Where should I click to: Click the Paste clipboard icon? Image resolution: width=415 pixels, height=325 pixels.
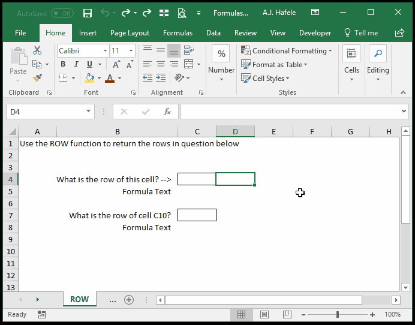pyautogui.click(x=19, y=56)
